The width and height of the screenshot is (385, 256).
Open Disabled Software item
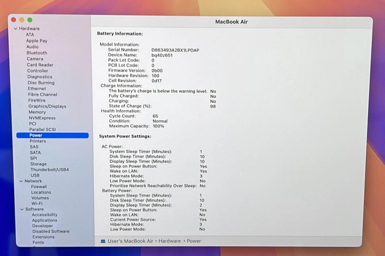pos(51,231)
